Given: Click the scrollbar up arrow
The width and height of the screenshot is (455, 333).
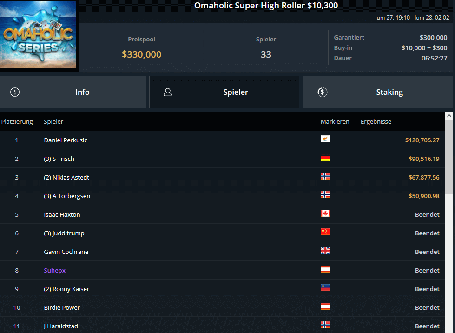Looking at the screenshot, I should point(449,116).
